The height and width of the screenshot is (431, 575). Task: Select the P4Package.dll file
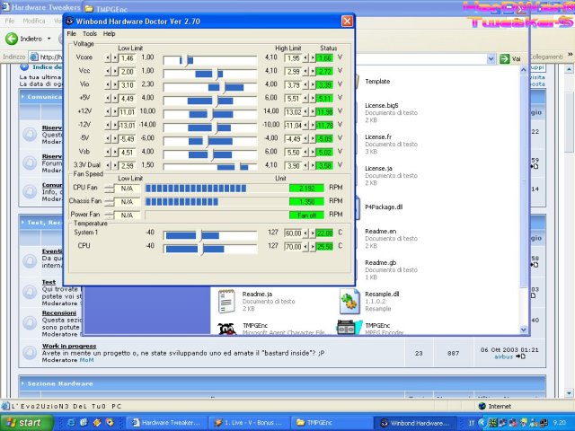(x=384, y=207)
